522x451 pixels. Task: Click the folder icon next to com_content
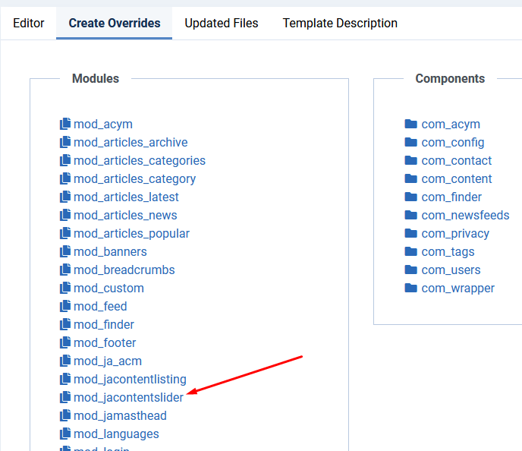click(411, 179)
